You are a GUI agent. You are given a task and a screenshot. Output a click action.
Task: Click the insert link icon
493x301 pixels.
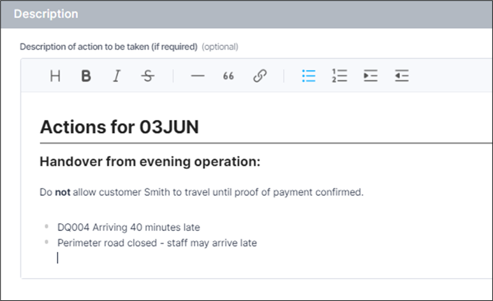point(260,77)
